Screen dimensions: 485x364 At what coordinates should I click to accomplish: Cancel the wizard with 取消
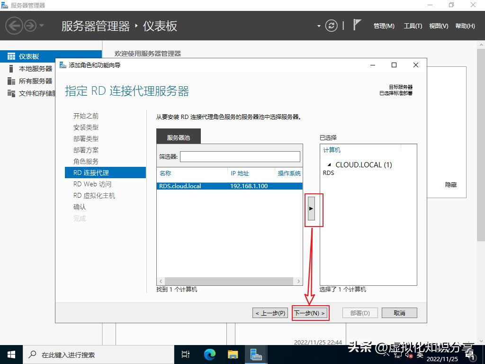399,313
